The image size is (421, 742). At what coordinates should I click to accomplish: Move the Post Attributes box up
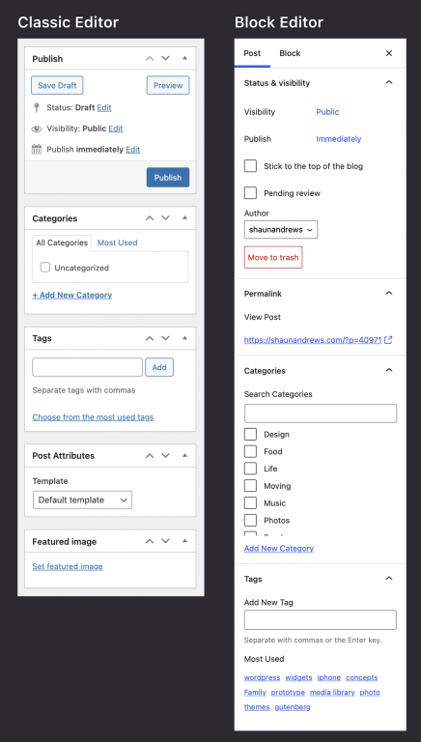(x=150, y=455)
